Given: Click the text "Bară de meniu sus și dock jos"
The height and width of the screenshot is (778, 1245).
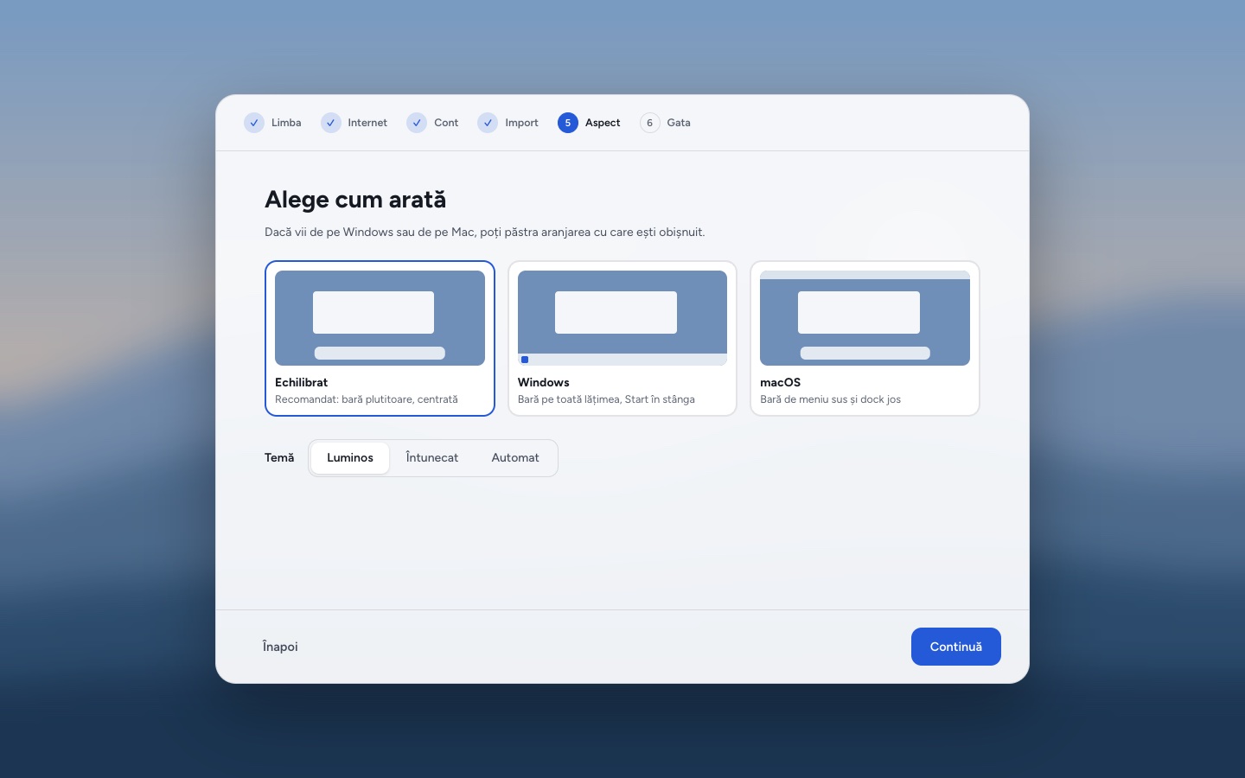Looking at the screenshot, I should click(831, 399).
